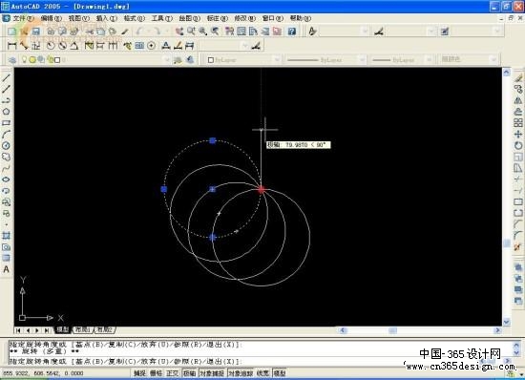Open the 绘图 (Draw) menu

(x=189, y=18)
